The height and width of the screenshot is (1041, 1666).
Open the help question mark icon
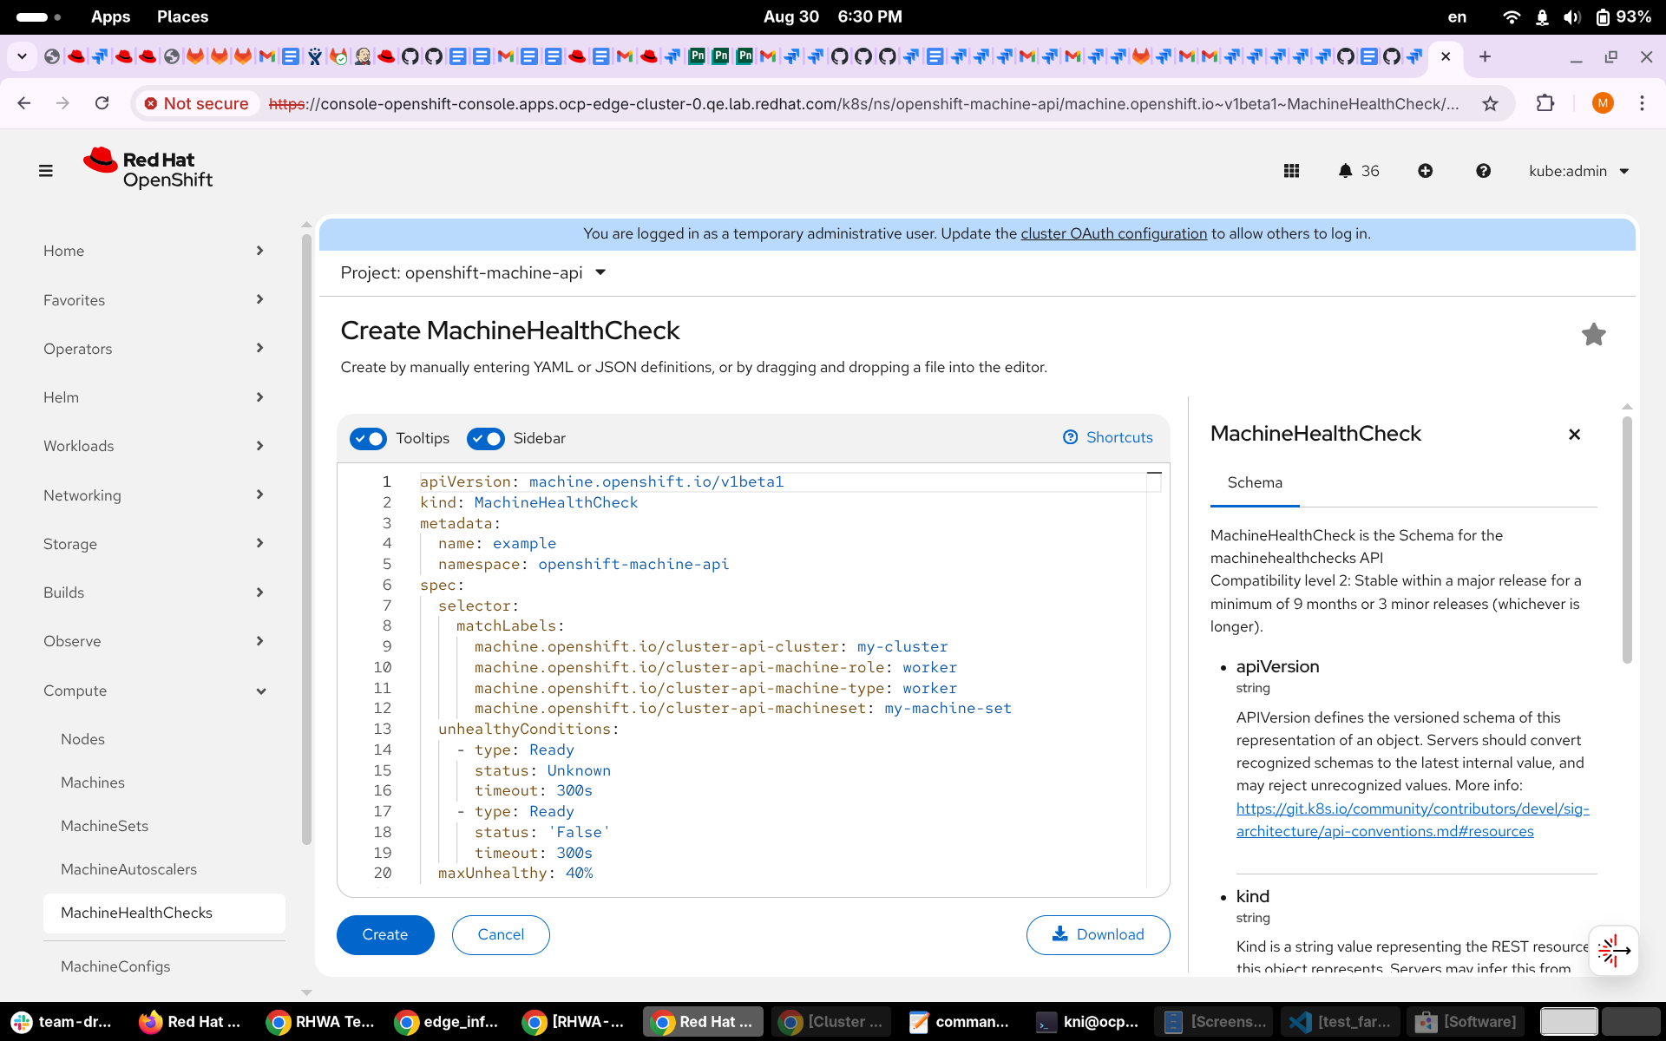[x=1483, y=171]
